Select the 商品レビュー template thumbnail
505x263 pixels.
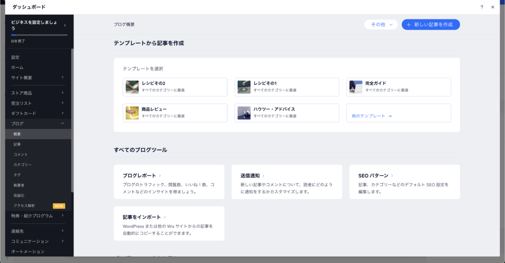click(x=132, y=113)
